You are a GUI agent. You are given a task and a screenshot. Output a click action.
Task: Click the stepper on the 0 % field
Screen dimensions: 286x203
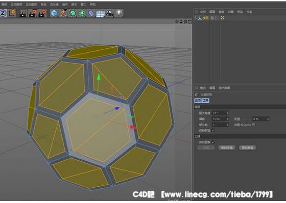pyautogui.click(x=268, y=119)
